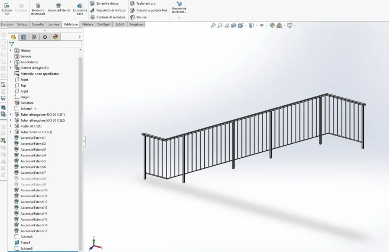389x252 pixels.
Task: Open the Valutare tab
Action: 87,24
